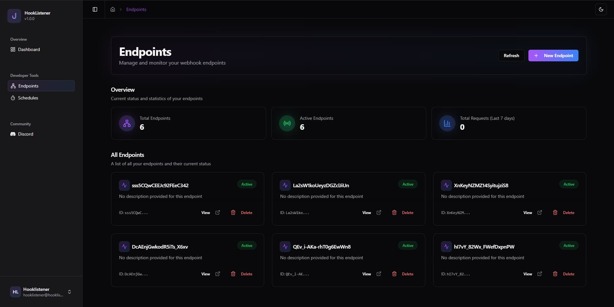Open DcAEnjGw endpoint via external link icon
This screenshot has height=307, width=614.
(x=218, y=274)
